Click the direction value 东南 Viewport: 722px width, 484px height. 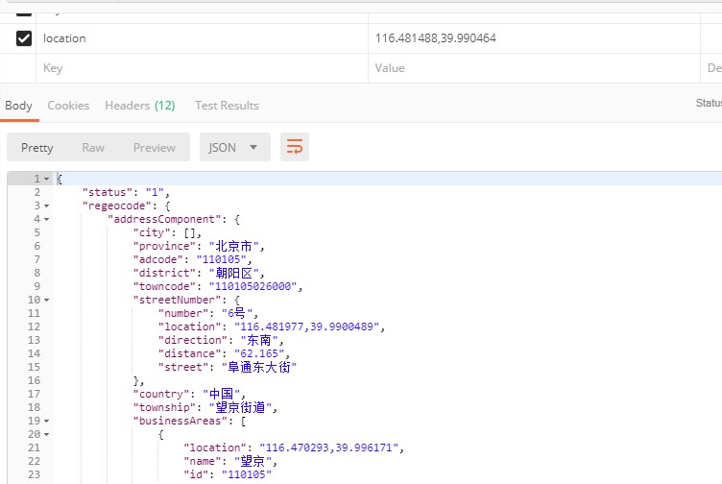coord(259,340)
